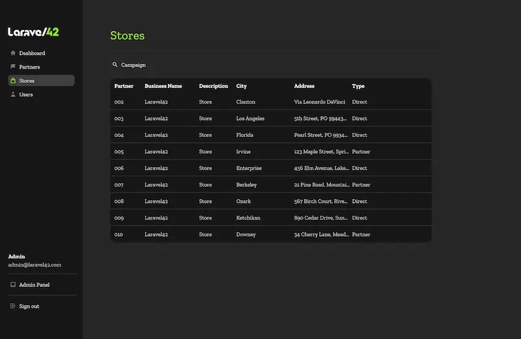Select the Stores menu item
Image resolution: width=521 pixels, height=339 pixels.
point(41,80)
